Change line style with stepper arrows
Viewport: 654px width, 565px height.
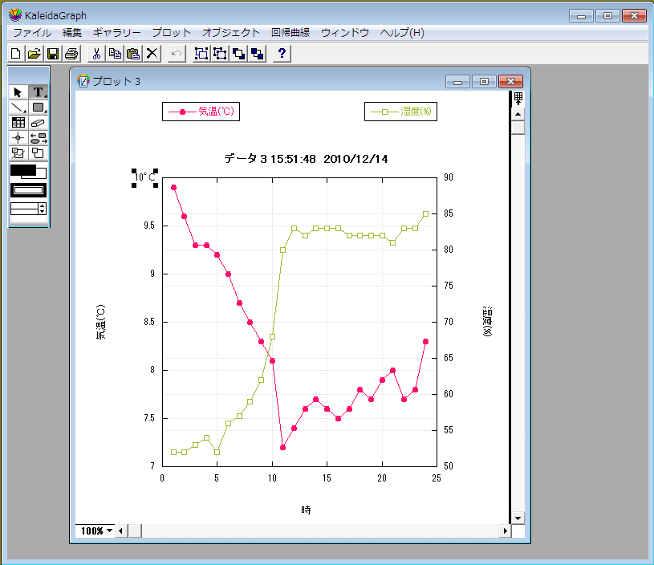(x=42, y=209)
